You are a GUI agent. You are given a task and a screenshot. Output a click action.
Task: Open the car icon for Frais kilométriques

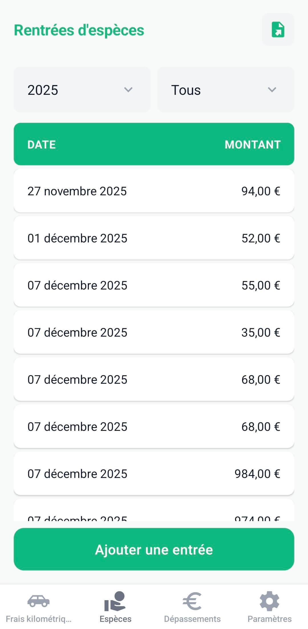pos(38,601)
